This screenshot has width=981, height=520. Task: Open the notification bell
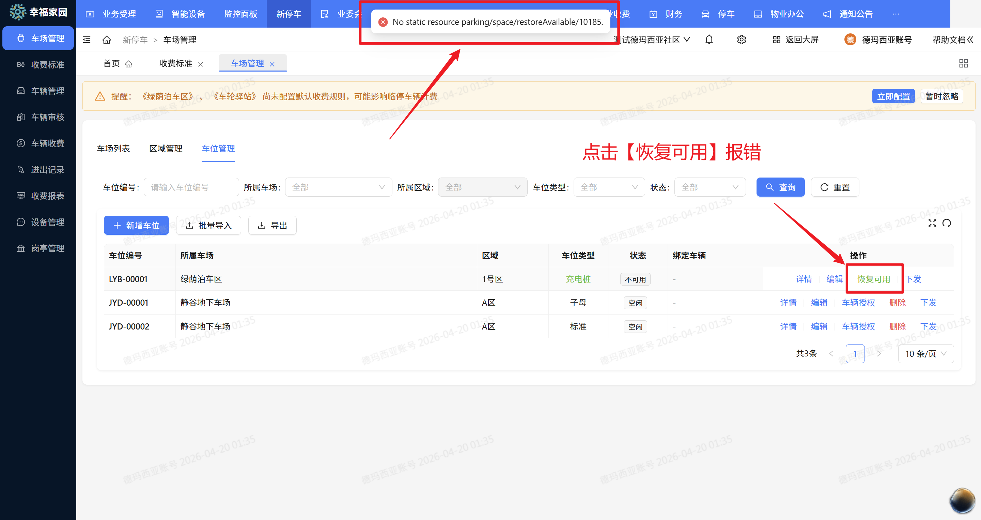[x=709, y=39]
